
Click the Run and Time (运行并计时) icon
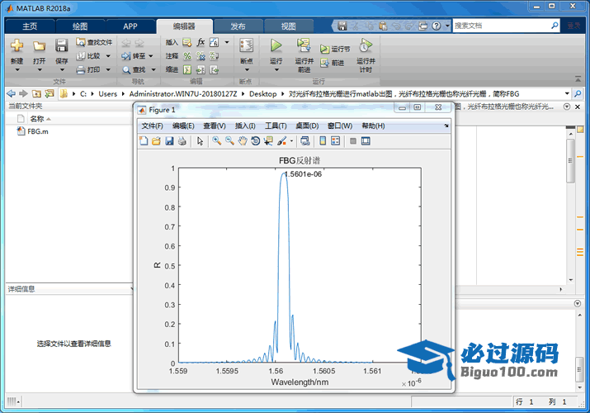366,46
